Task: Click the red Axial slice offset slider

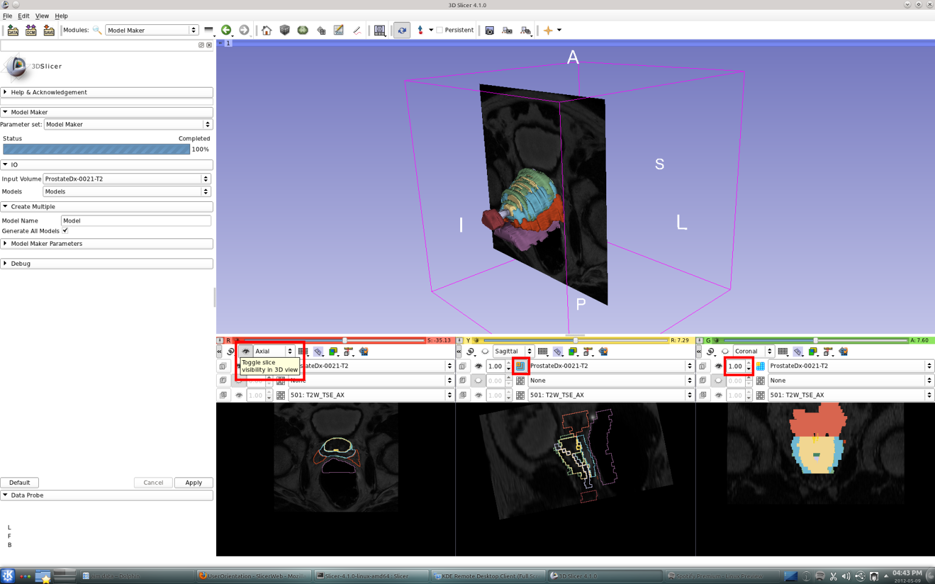Action: pyautogui.click(x=334, y=341)
